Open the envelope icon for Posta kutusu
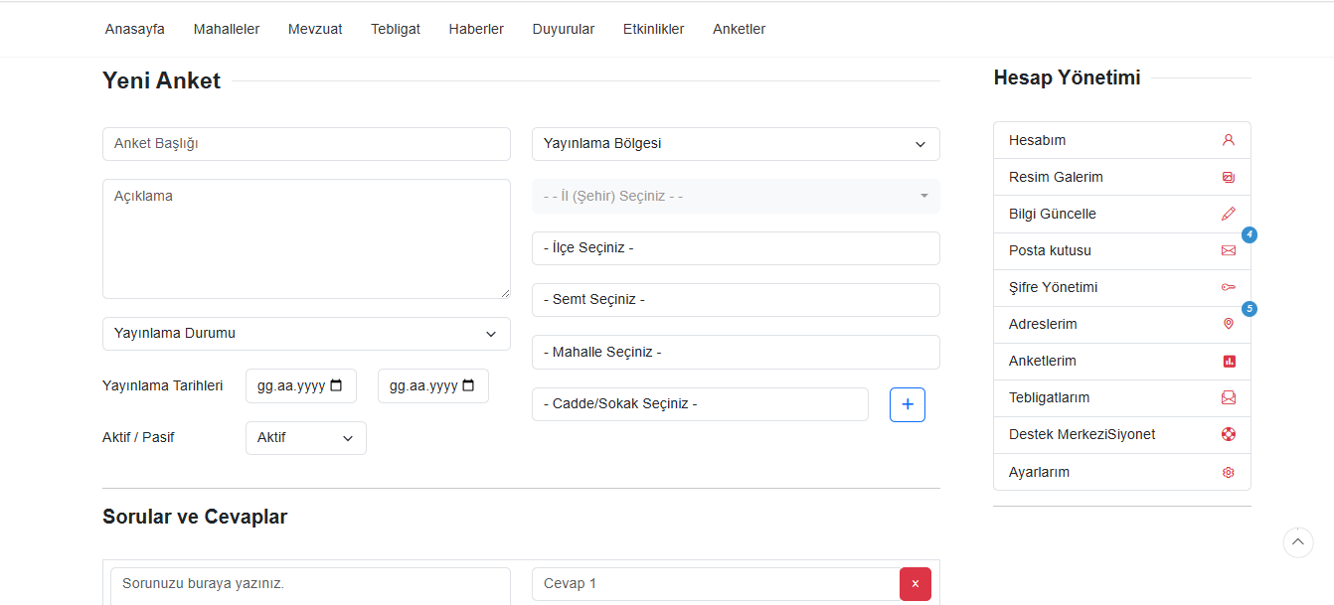Viewport: 1334px width, 605px height. point(1228,250)
